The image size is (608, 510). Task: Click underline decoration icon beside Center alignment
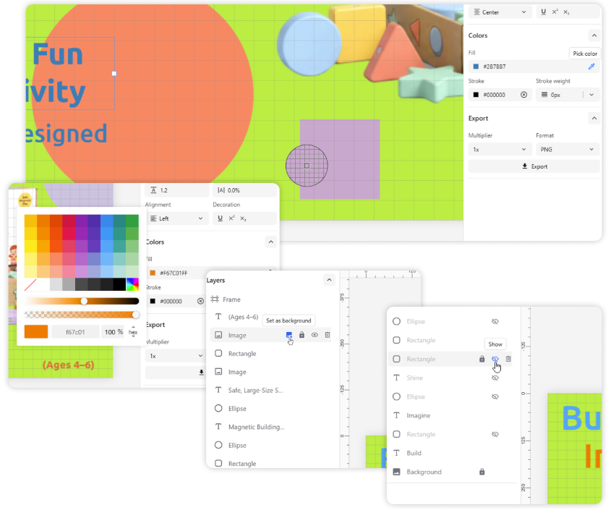543,12
